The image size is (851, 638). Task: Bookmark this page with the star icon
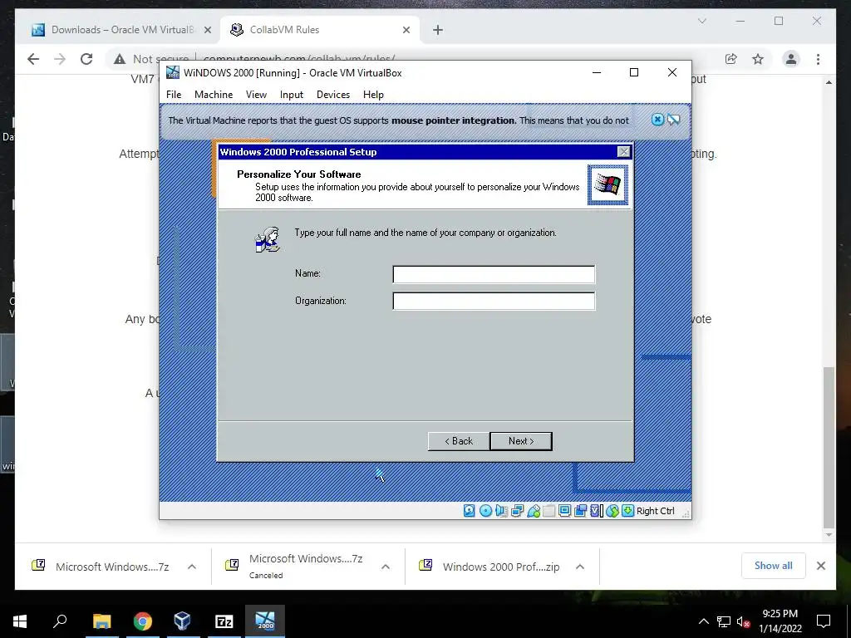758,59
